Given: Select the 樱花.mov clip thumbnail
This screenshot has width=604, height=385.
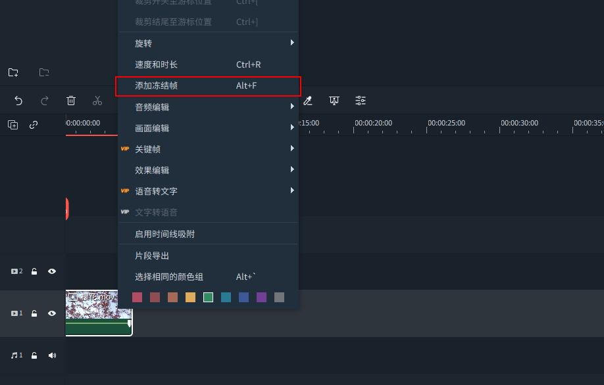Looking at the screenshot, I should [91, 305].
